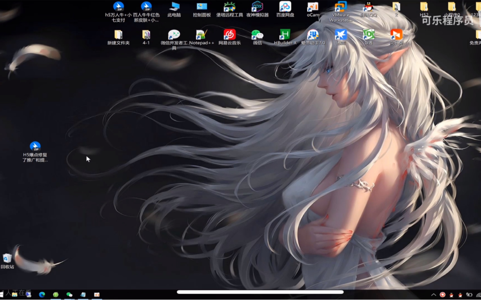Open 回收站 (Recycle Bin)
Image resolution: width=481 pixels, height=300 pixels.
(7, 261)
